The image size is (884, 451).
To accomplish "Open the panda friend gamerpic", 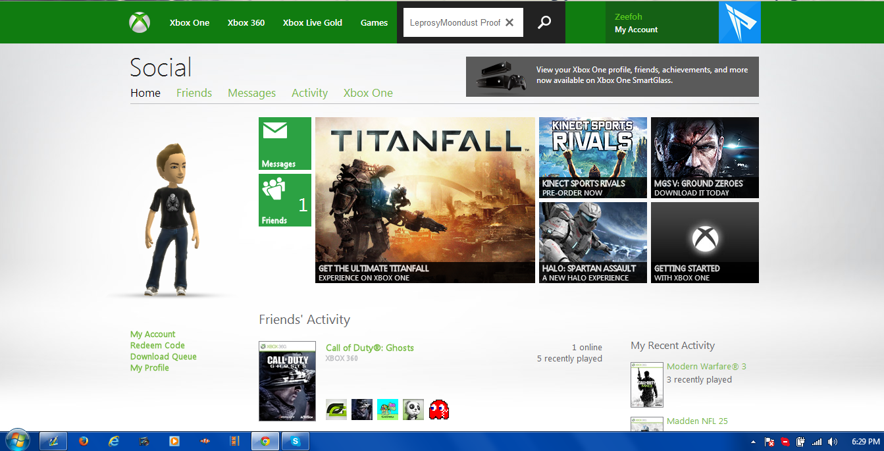I will 413,410.
